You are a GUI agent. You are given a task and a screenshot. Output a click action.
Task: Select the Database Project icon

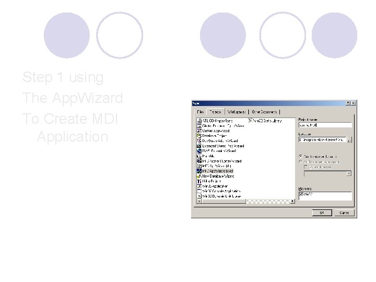(199, 136)
